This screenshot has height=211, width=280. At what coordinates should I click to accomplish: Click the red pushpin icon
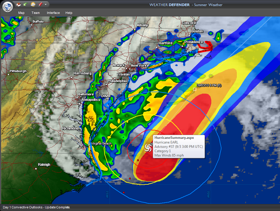pos(40,4)
